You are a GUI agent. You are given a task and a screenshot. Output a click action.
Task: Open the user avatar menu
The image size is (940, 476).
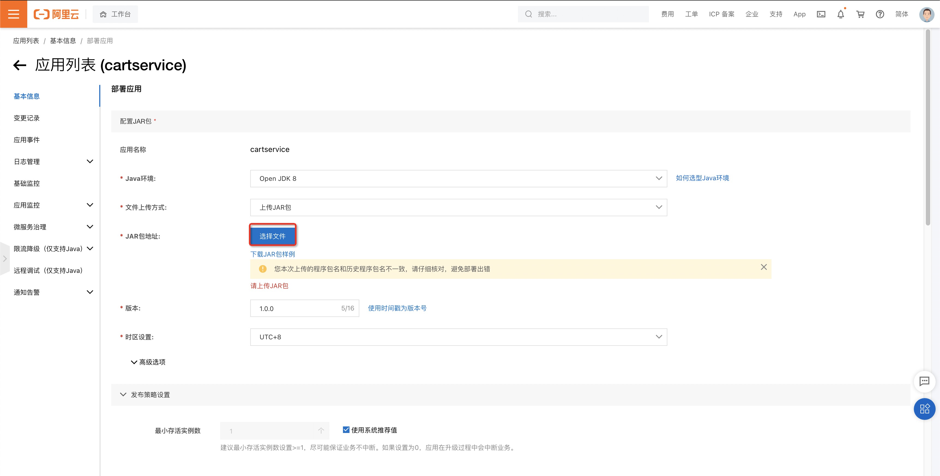(926, 15)
